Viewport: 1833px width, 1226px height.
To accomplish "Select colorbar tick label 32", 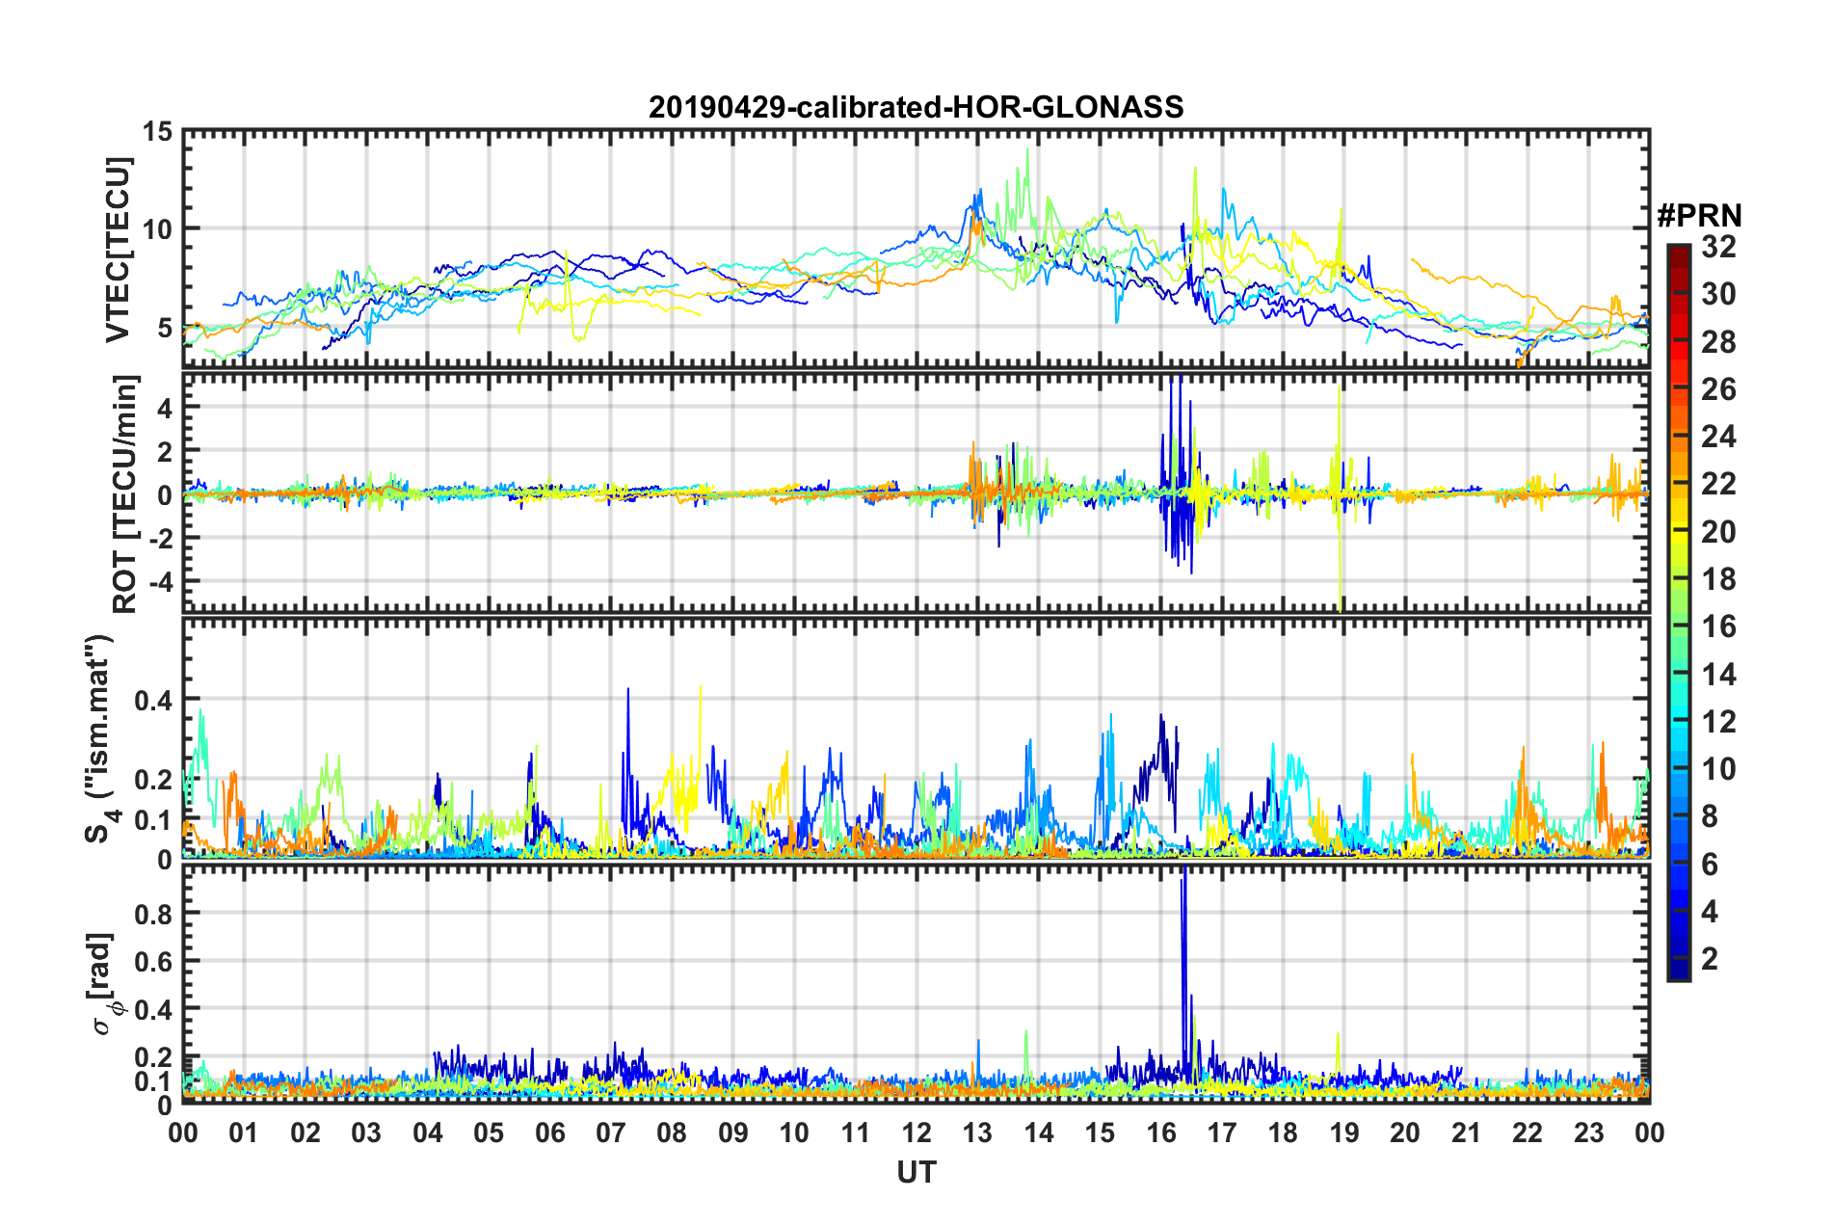I will pyautogui.click(x=1718, y=247).
